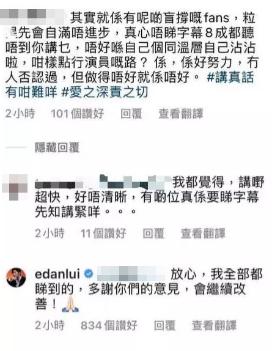Open the blurred mention in edanlui's reply
This screenshot has width=272, height=351.
tap(131, 274)
